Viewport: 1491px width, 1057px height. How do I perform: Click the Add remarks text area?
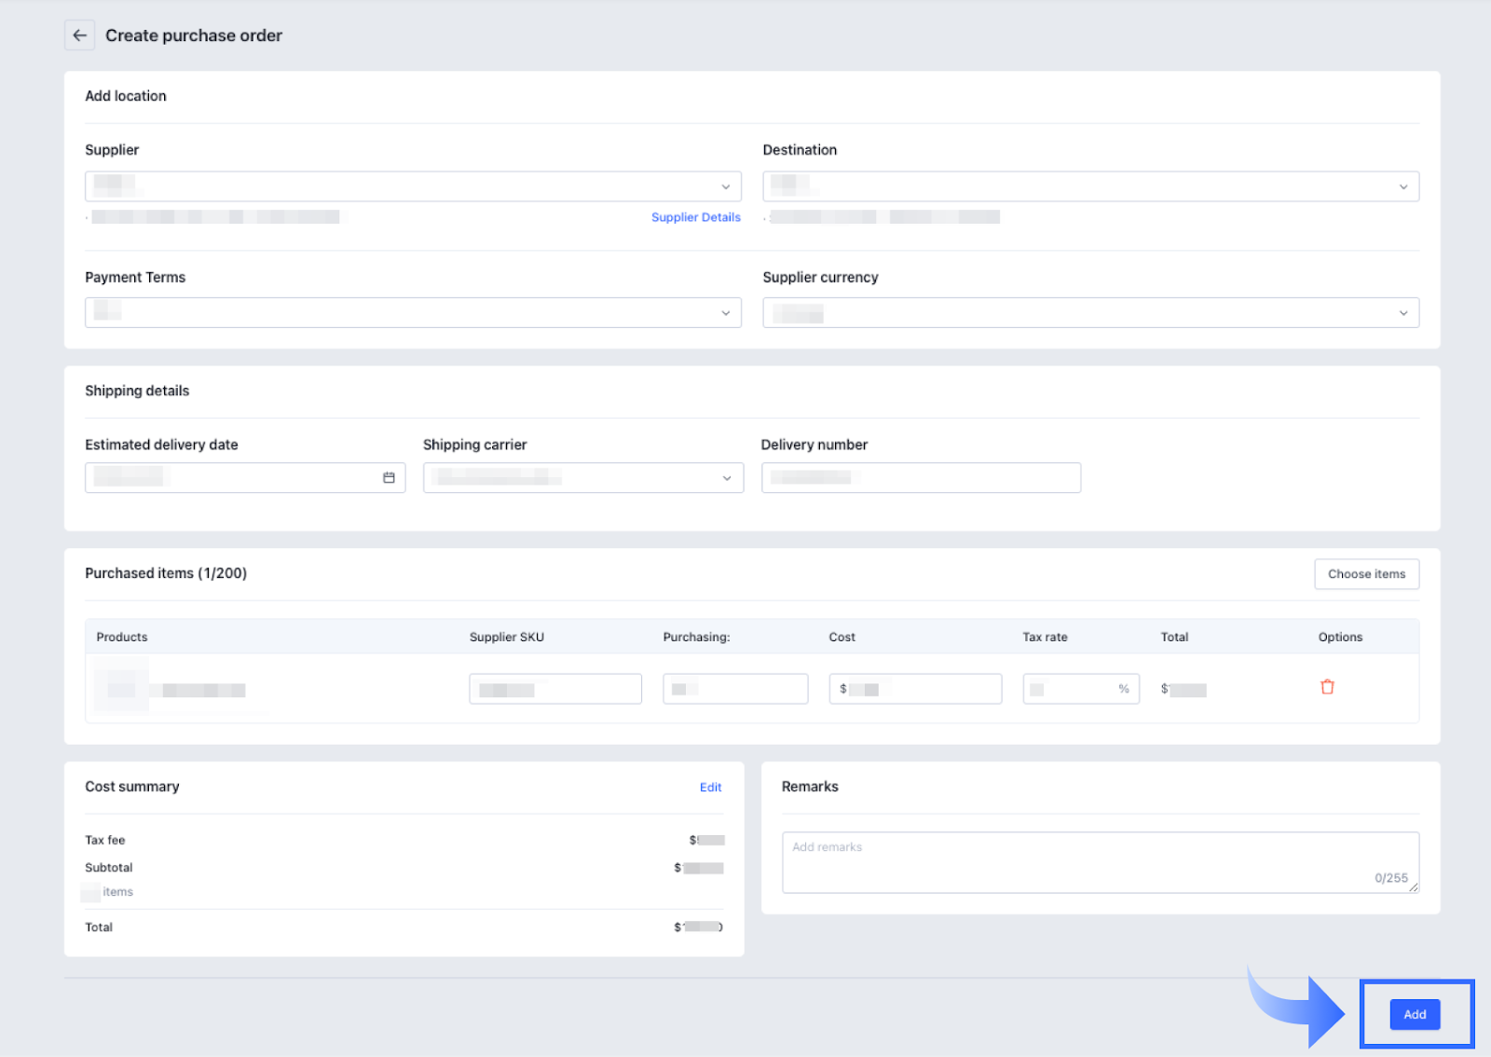(x=1100, y=862)
